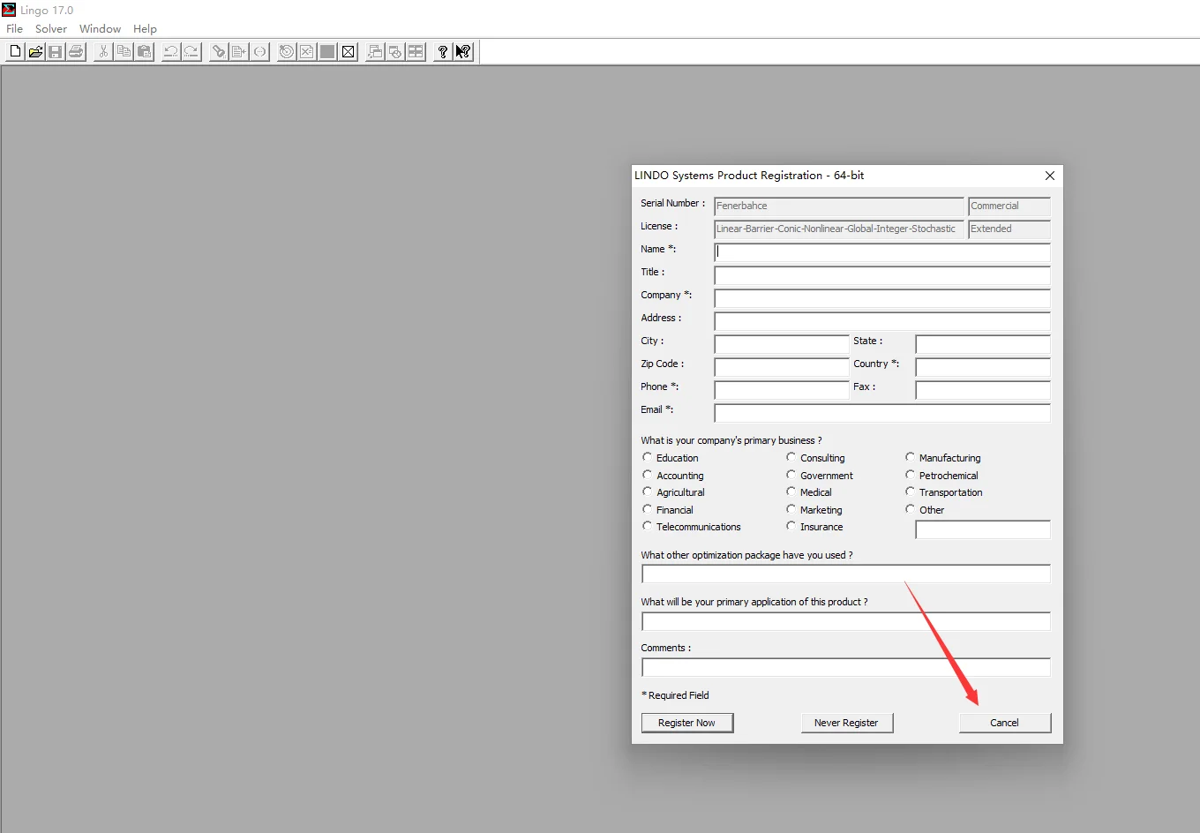Image resolution: width=1200 pixels, height=833 pixels.
Task: Click the Solve bullseye toolbar icon
Action: pyautogui.click(x=286, y=52)
